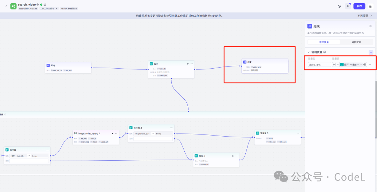Click 循环 - task_ids condition in 选择器
This screenshot has height=192, width=377.
point(19,156)
